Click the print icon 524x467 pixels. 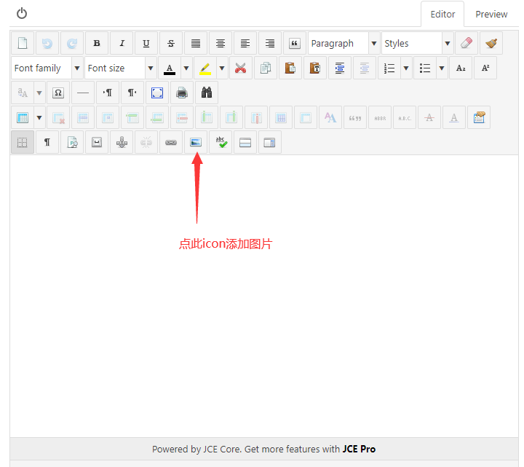click(181, 93)
